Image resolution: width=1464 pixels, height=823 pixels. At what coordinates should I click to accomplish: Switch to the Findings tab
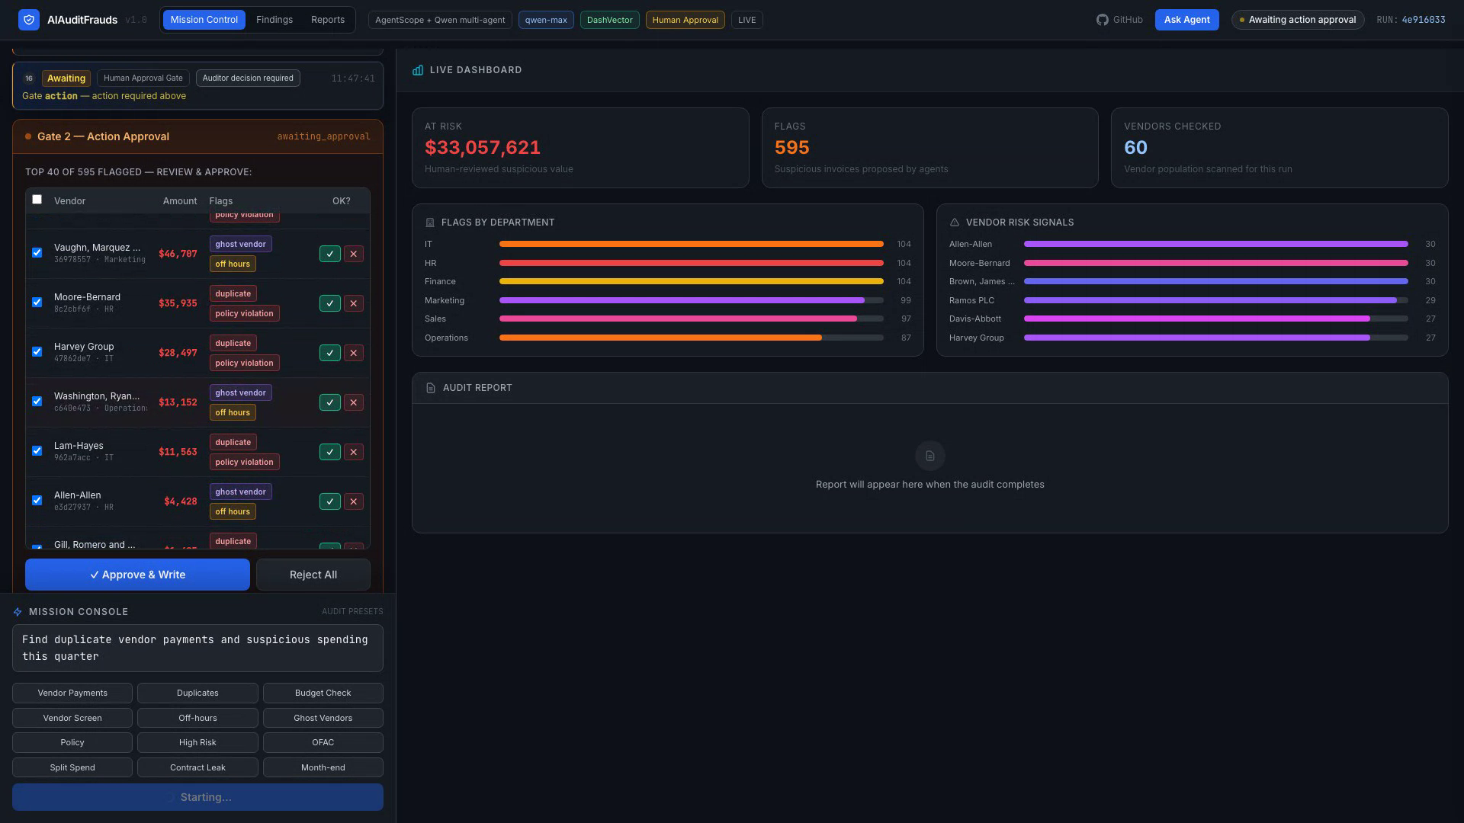[x=274, y=20]
